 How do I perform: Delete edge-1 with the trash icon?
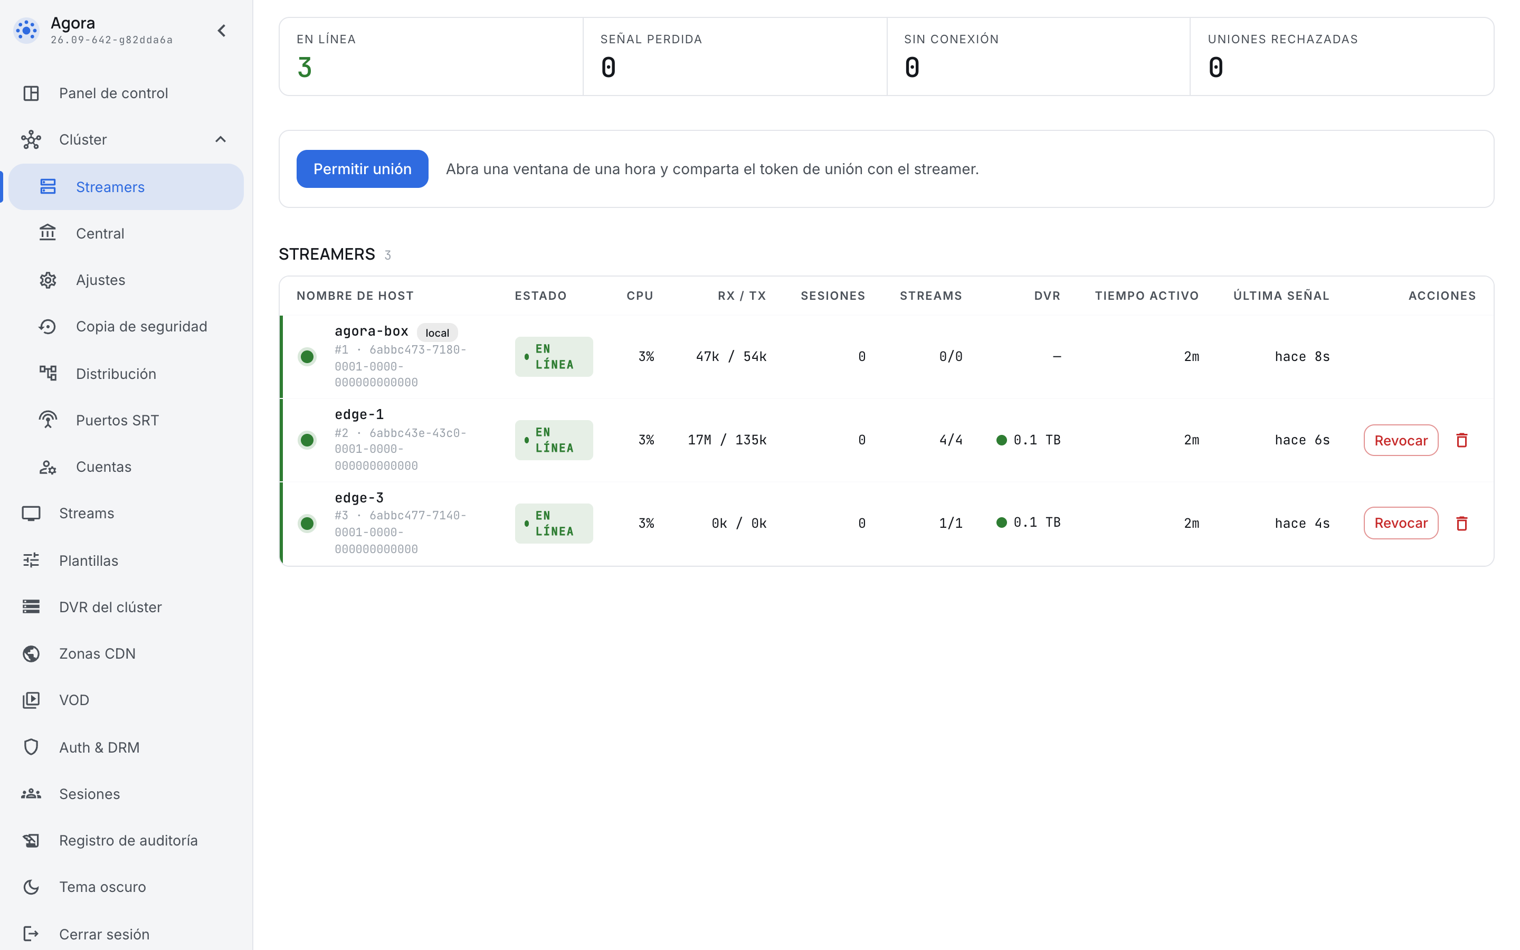click(x=1461, y=441)
